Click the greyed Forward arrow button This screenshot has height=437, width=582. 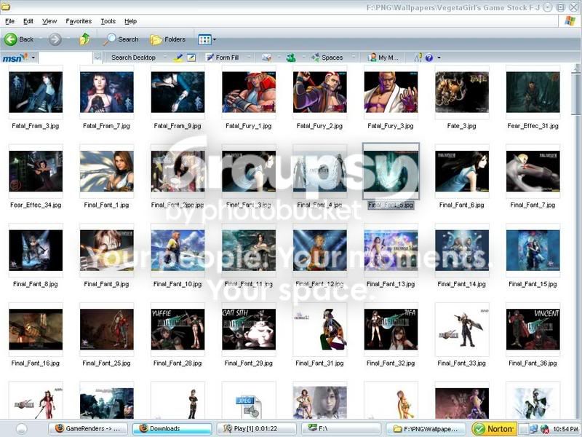pyautogui.click(x=55, y=39)
